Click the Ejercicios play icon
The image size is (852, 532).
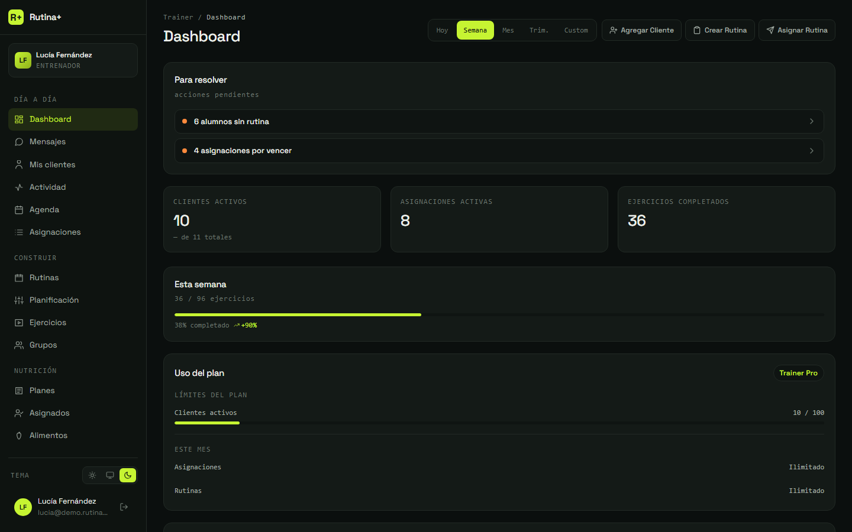[x=19, y=323]
